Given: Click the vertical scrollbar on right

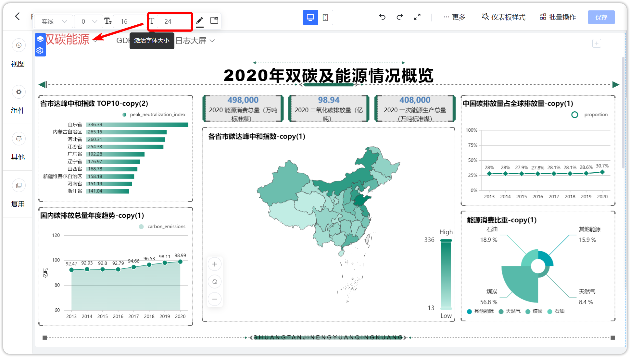Looking at the screenshot, I should coord(623,112).
